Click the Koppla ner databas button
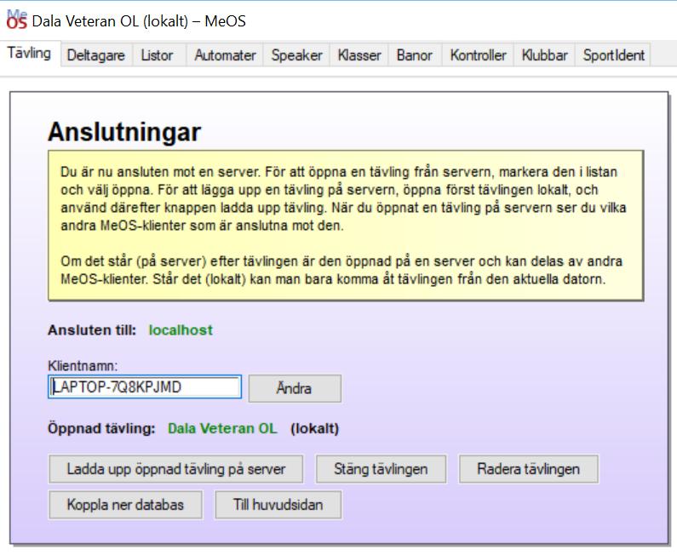This screenshot has width=677, height=555. (x=125, y=505)
